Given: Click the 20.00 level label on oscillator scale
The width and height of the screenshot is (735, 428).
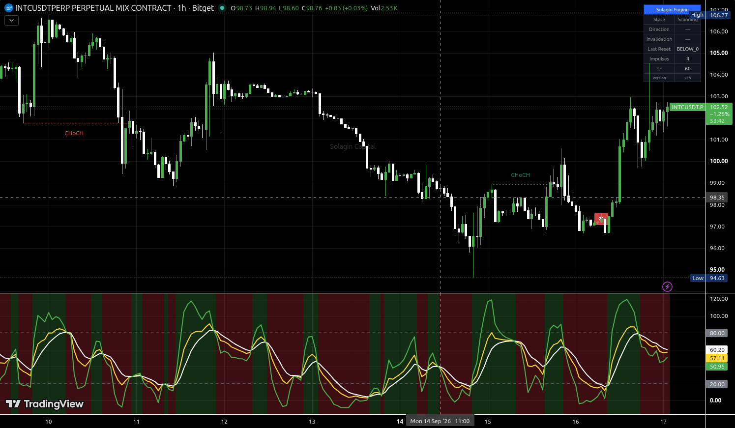Looking at the screenshot, I should pyautogui.click(x=717, y=384).
